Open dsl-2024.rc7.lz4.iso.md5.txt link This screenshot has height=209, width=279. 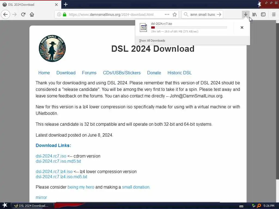tap(61, 177)
